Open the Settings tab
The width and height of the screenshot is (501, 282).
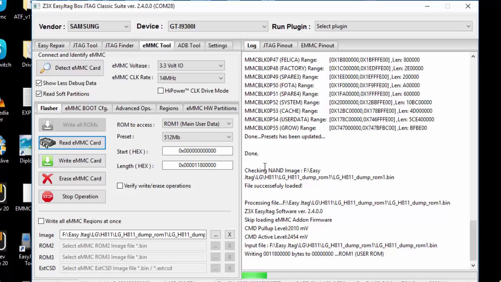tap(218, 45)
